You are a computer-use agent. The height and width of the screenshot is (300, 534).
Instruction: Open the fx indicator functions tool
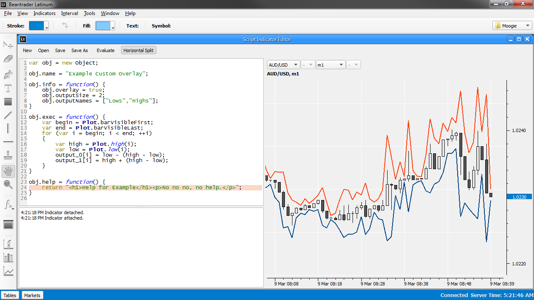pyautogui.click(x=8, y=205)
